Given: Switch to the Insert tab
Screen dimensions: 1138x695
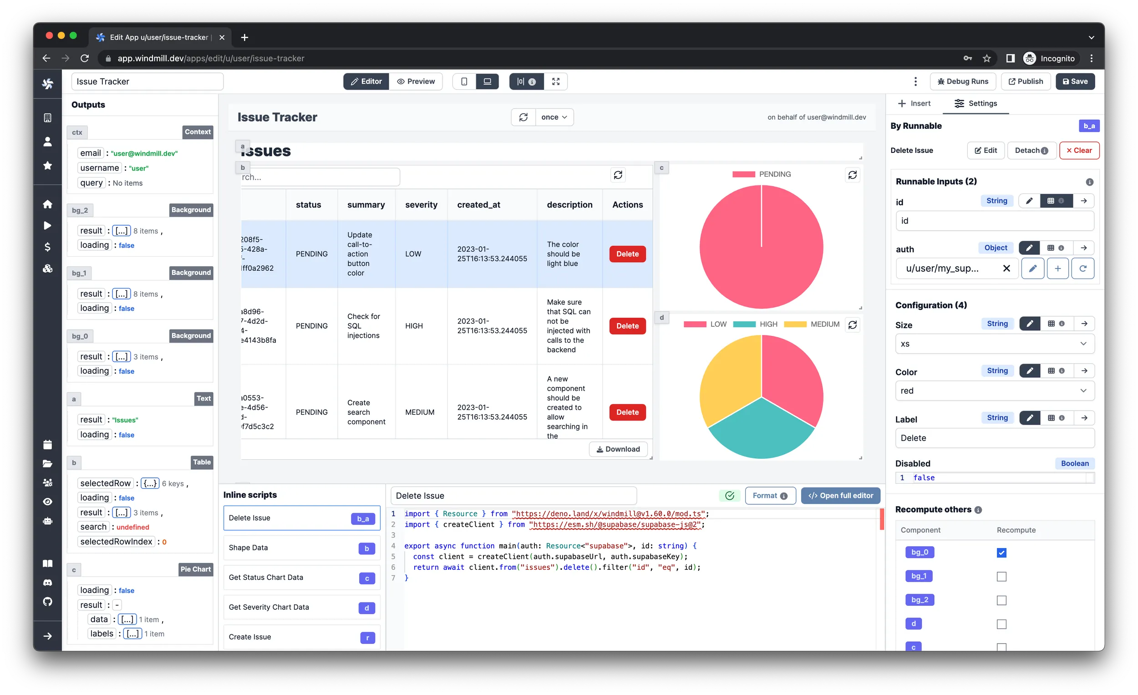Looking at the screenshot, I should [x=914, y=103].
